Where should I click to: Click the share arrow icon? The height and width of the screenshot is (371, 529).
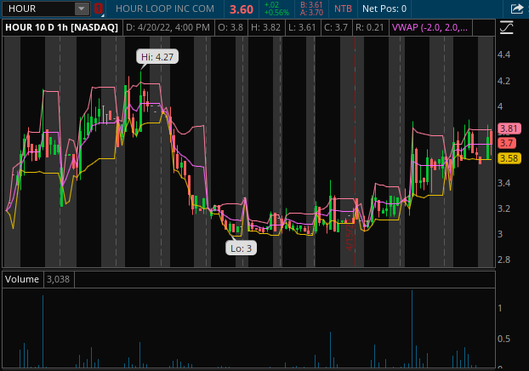[x=516, y=9]
